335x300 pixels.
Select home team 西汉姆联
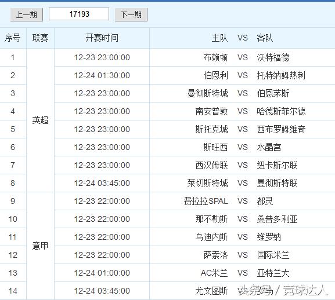[x=211, y=165]
